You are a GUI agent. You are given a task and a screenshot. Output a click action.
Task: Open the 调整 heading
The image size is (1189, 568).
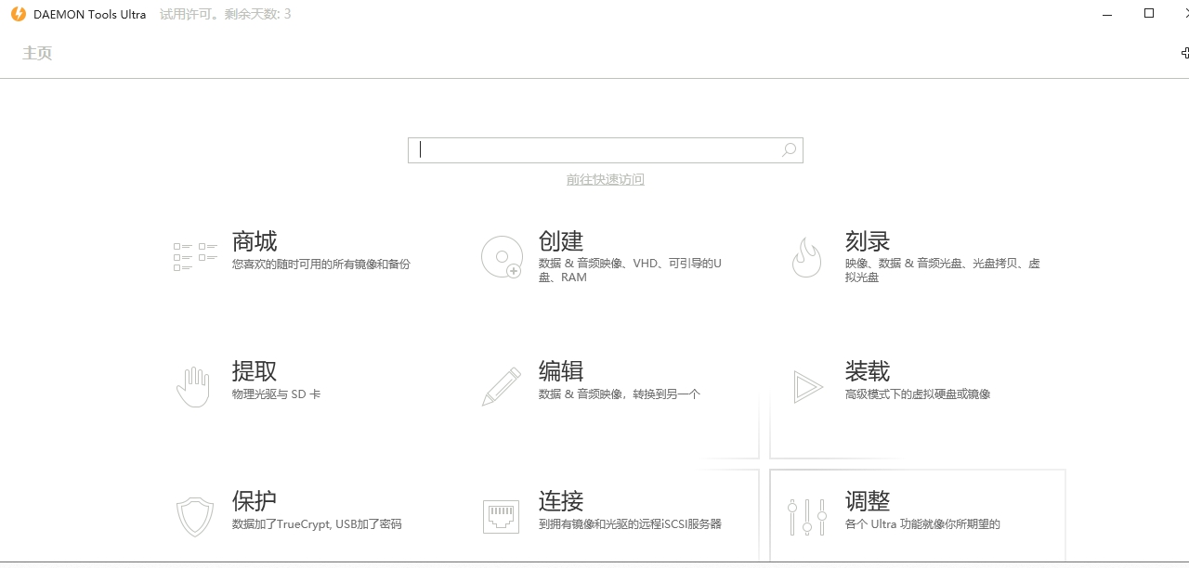point(868,501)
